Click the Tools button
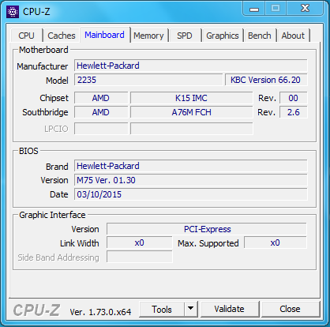 pyautogui.click(x=162, y=310)
